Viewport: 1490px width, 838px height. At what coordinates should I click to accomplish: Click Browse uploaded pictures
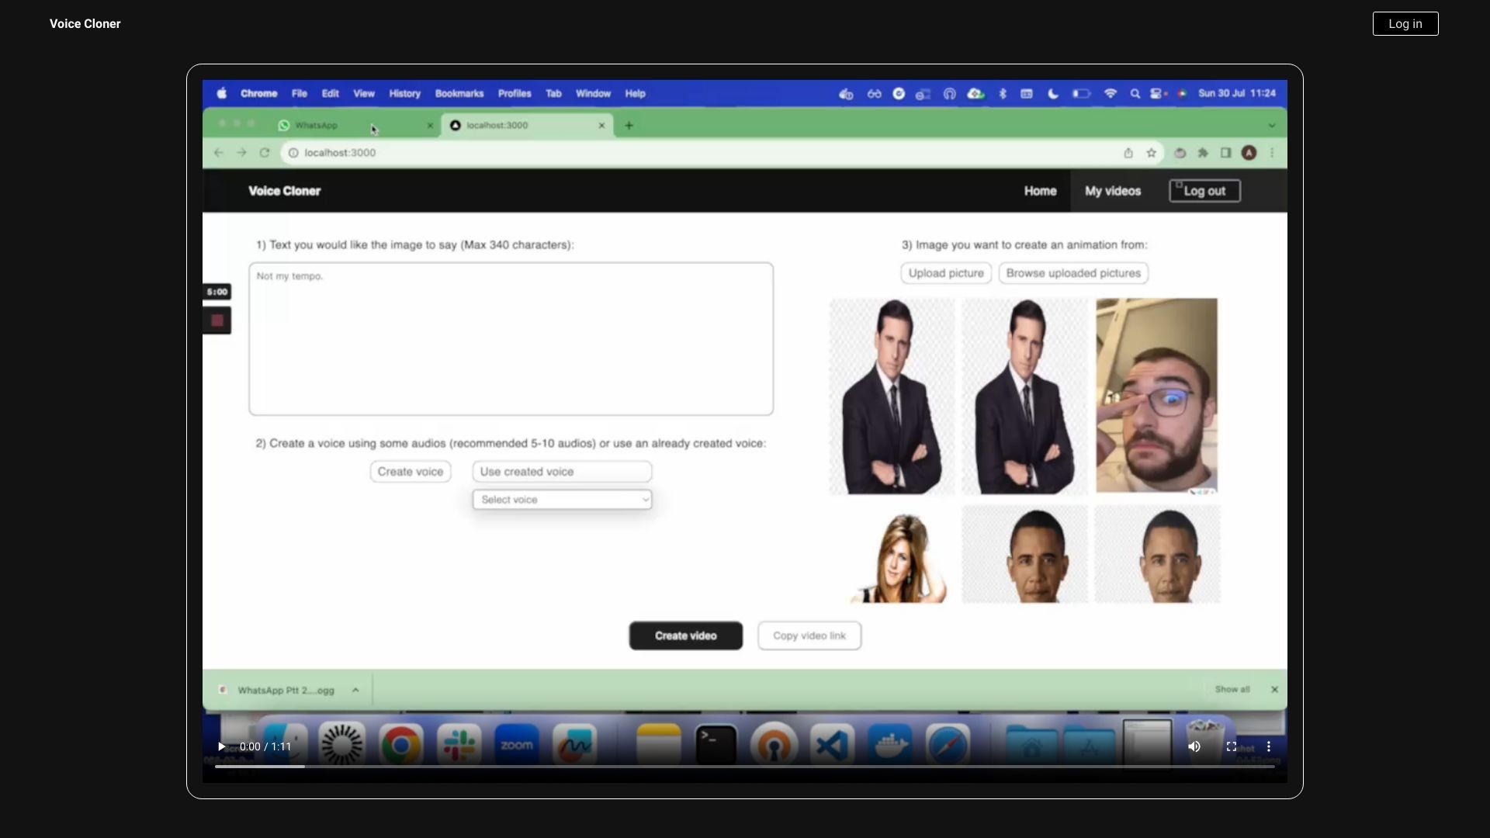pos(1072,273)
